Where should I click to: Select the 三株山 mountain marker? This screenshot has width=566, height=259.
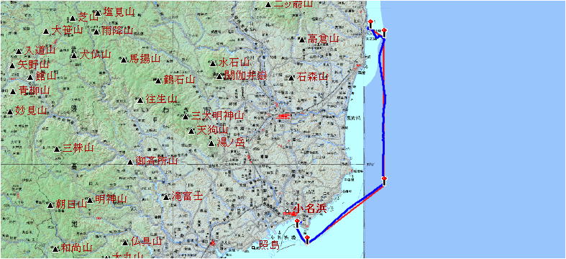click(57, 149)
